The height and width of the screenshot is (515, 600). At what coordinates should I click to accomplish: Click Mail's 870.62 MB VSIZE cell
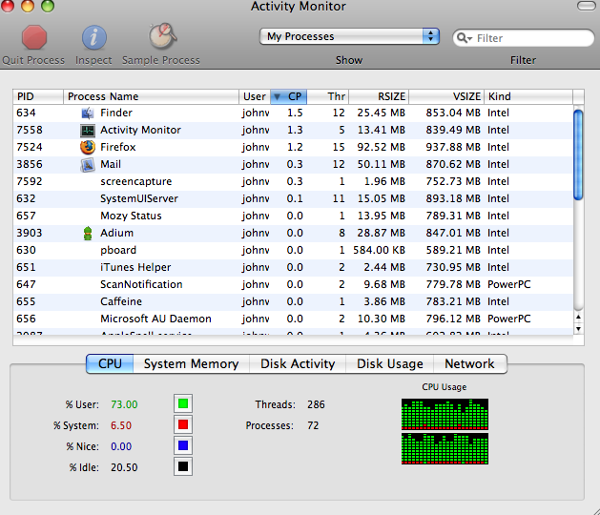pyautogui.click(x=453, y=165)
